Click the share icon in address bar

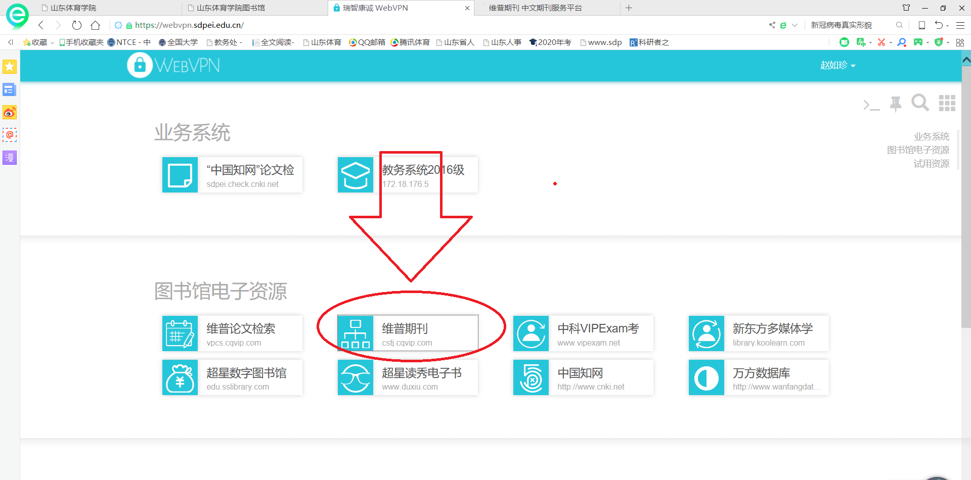[x=772, y=25]
